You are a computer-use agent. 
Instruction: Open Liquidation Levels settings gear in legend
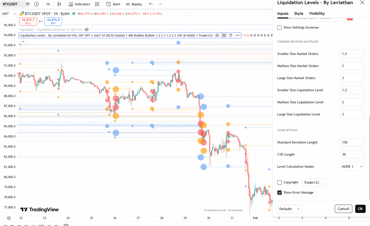point(224,35)
